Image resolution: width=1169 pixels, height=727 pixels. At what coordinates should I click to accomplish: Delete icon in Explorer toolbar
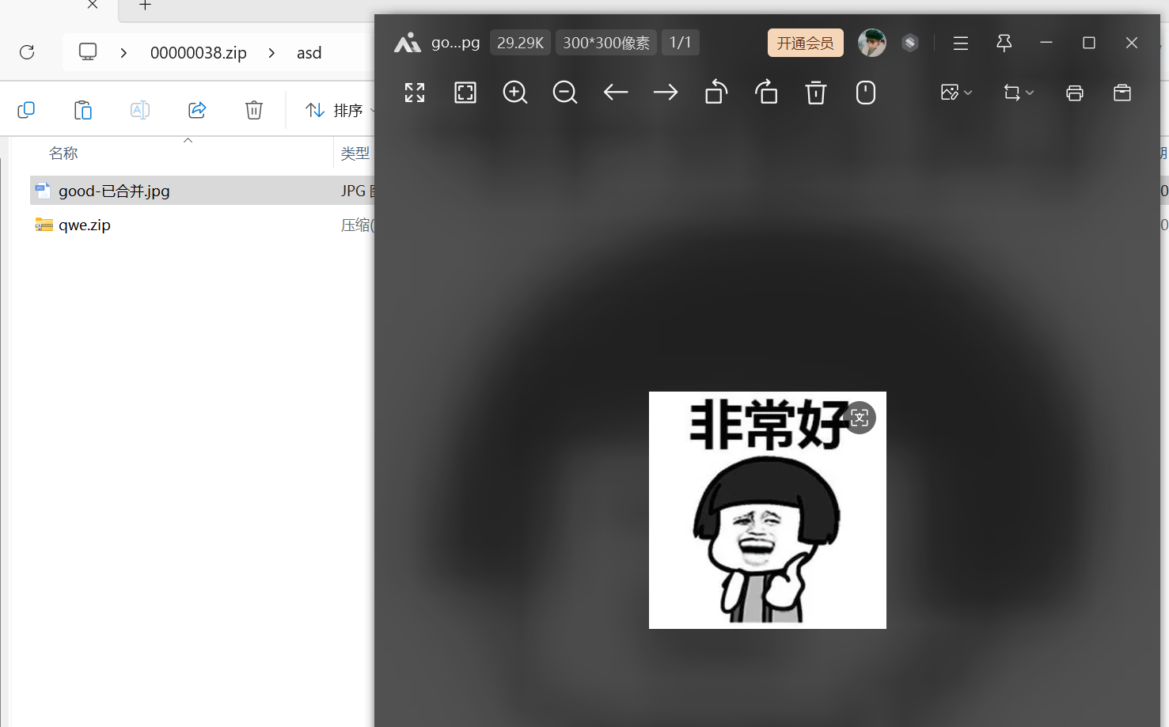coord(254,110)
